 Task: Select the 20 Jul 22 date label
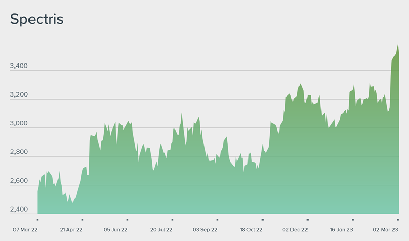pyautogui.click(x=161, y=230)
